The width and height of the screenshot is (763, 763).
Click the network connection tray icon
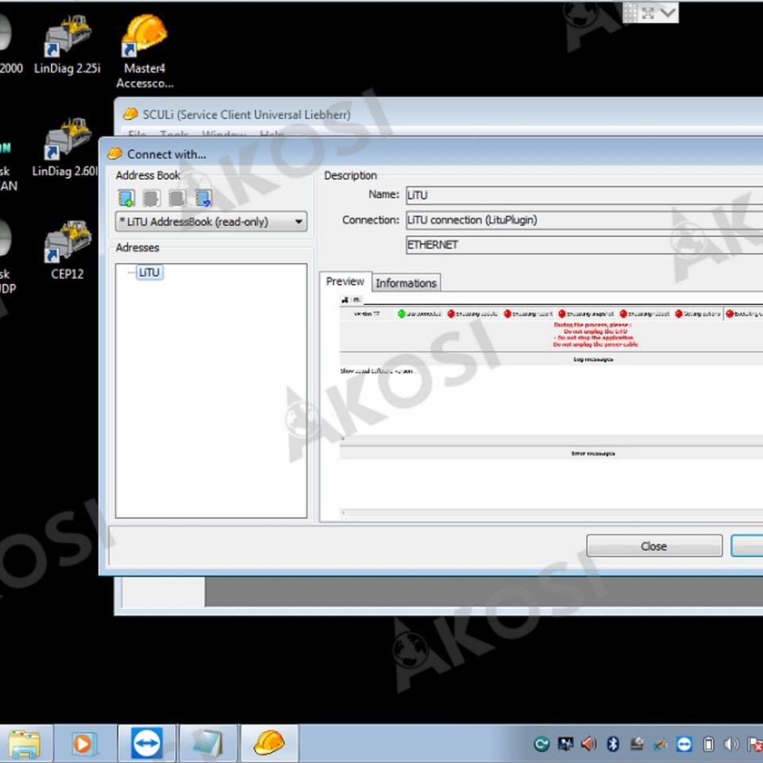[x=660, y=744]
